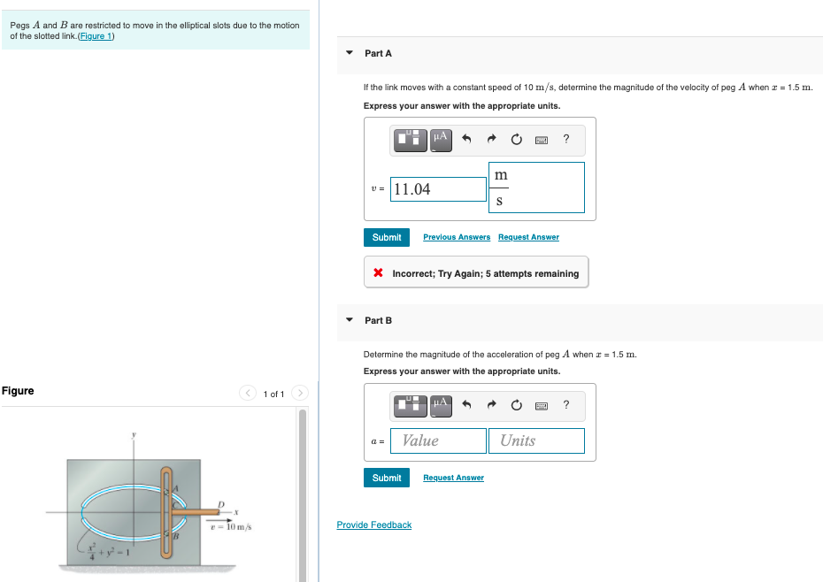Click the next figure chevron arrow
The height and width of the screenshot is (582, 823).
coord(299,393)
